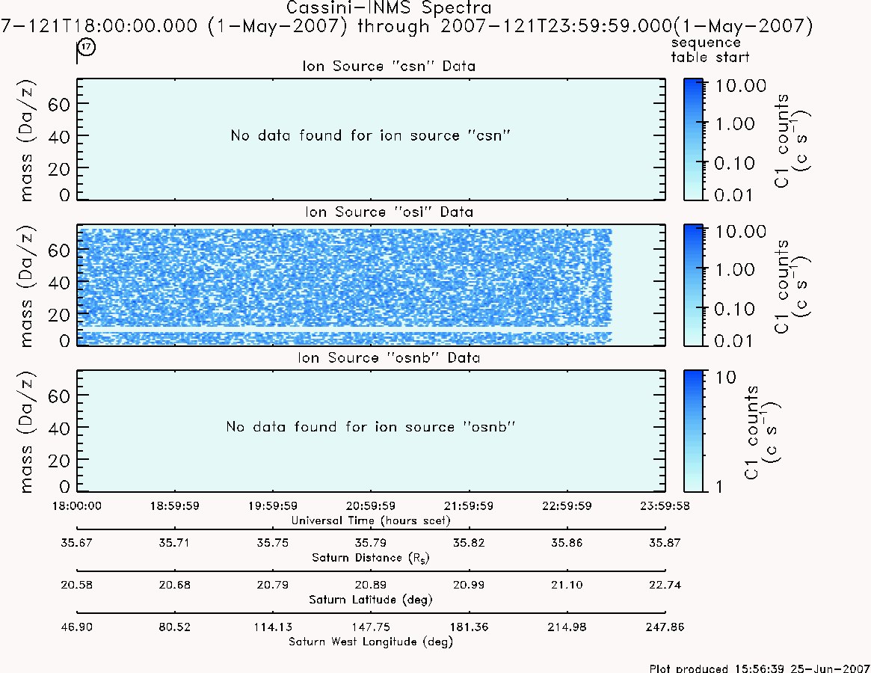Click 'Saturn West Longitude (deg)' axis label
This screenshot has width=871, height=673.
(x=371, y=642)
